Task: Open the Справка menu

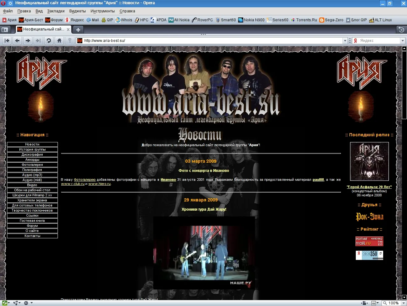Action: click(x=128, y=11)
